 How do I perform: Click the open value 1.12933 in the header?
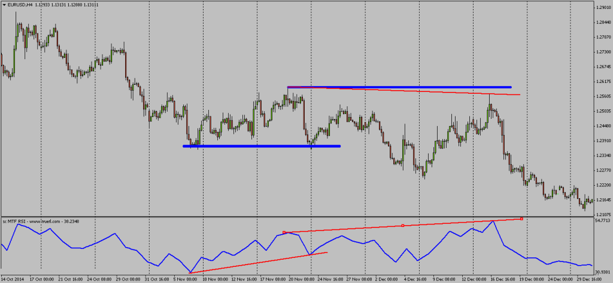43,4
